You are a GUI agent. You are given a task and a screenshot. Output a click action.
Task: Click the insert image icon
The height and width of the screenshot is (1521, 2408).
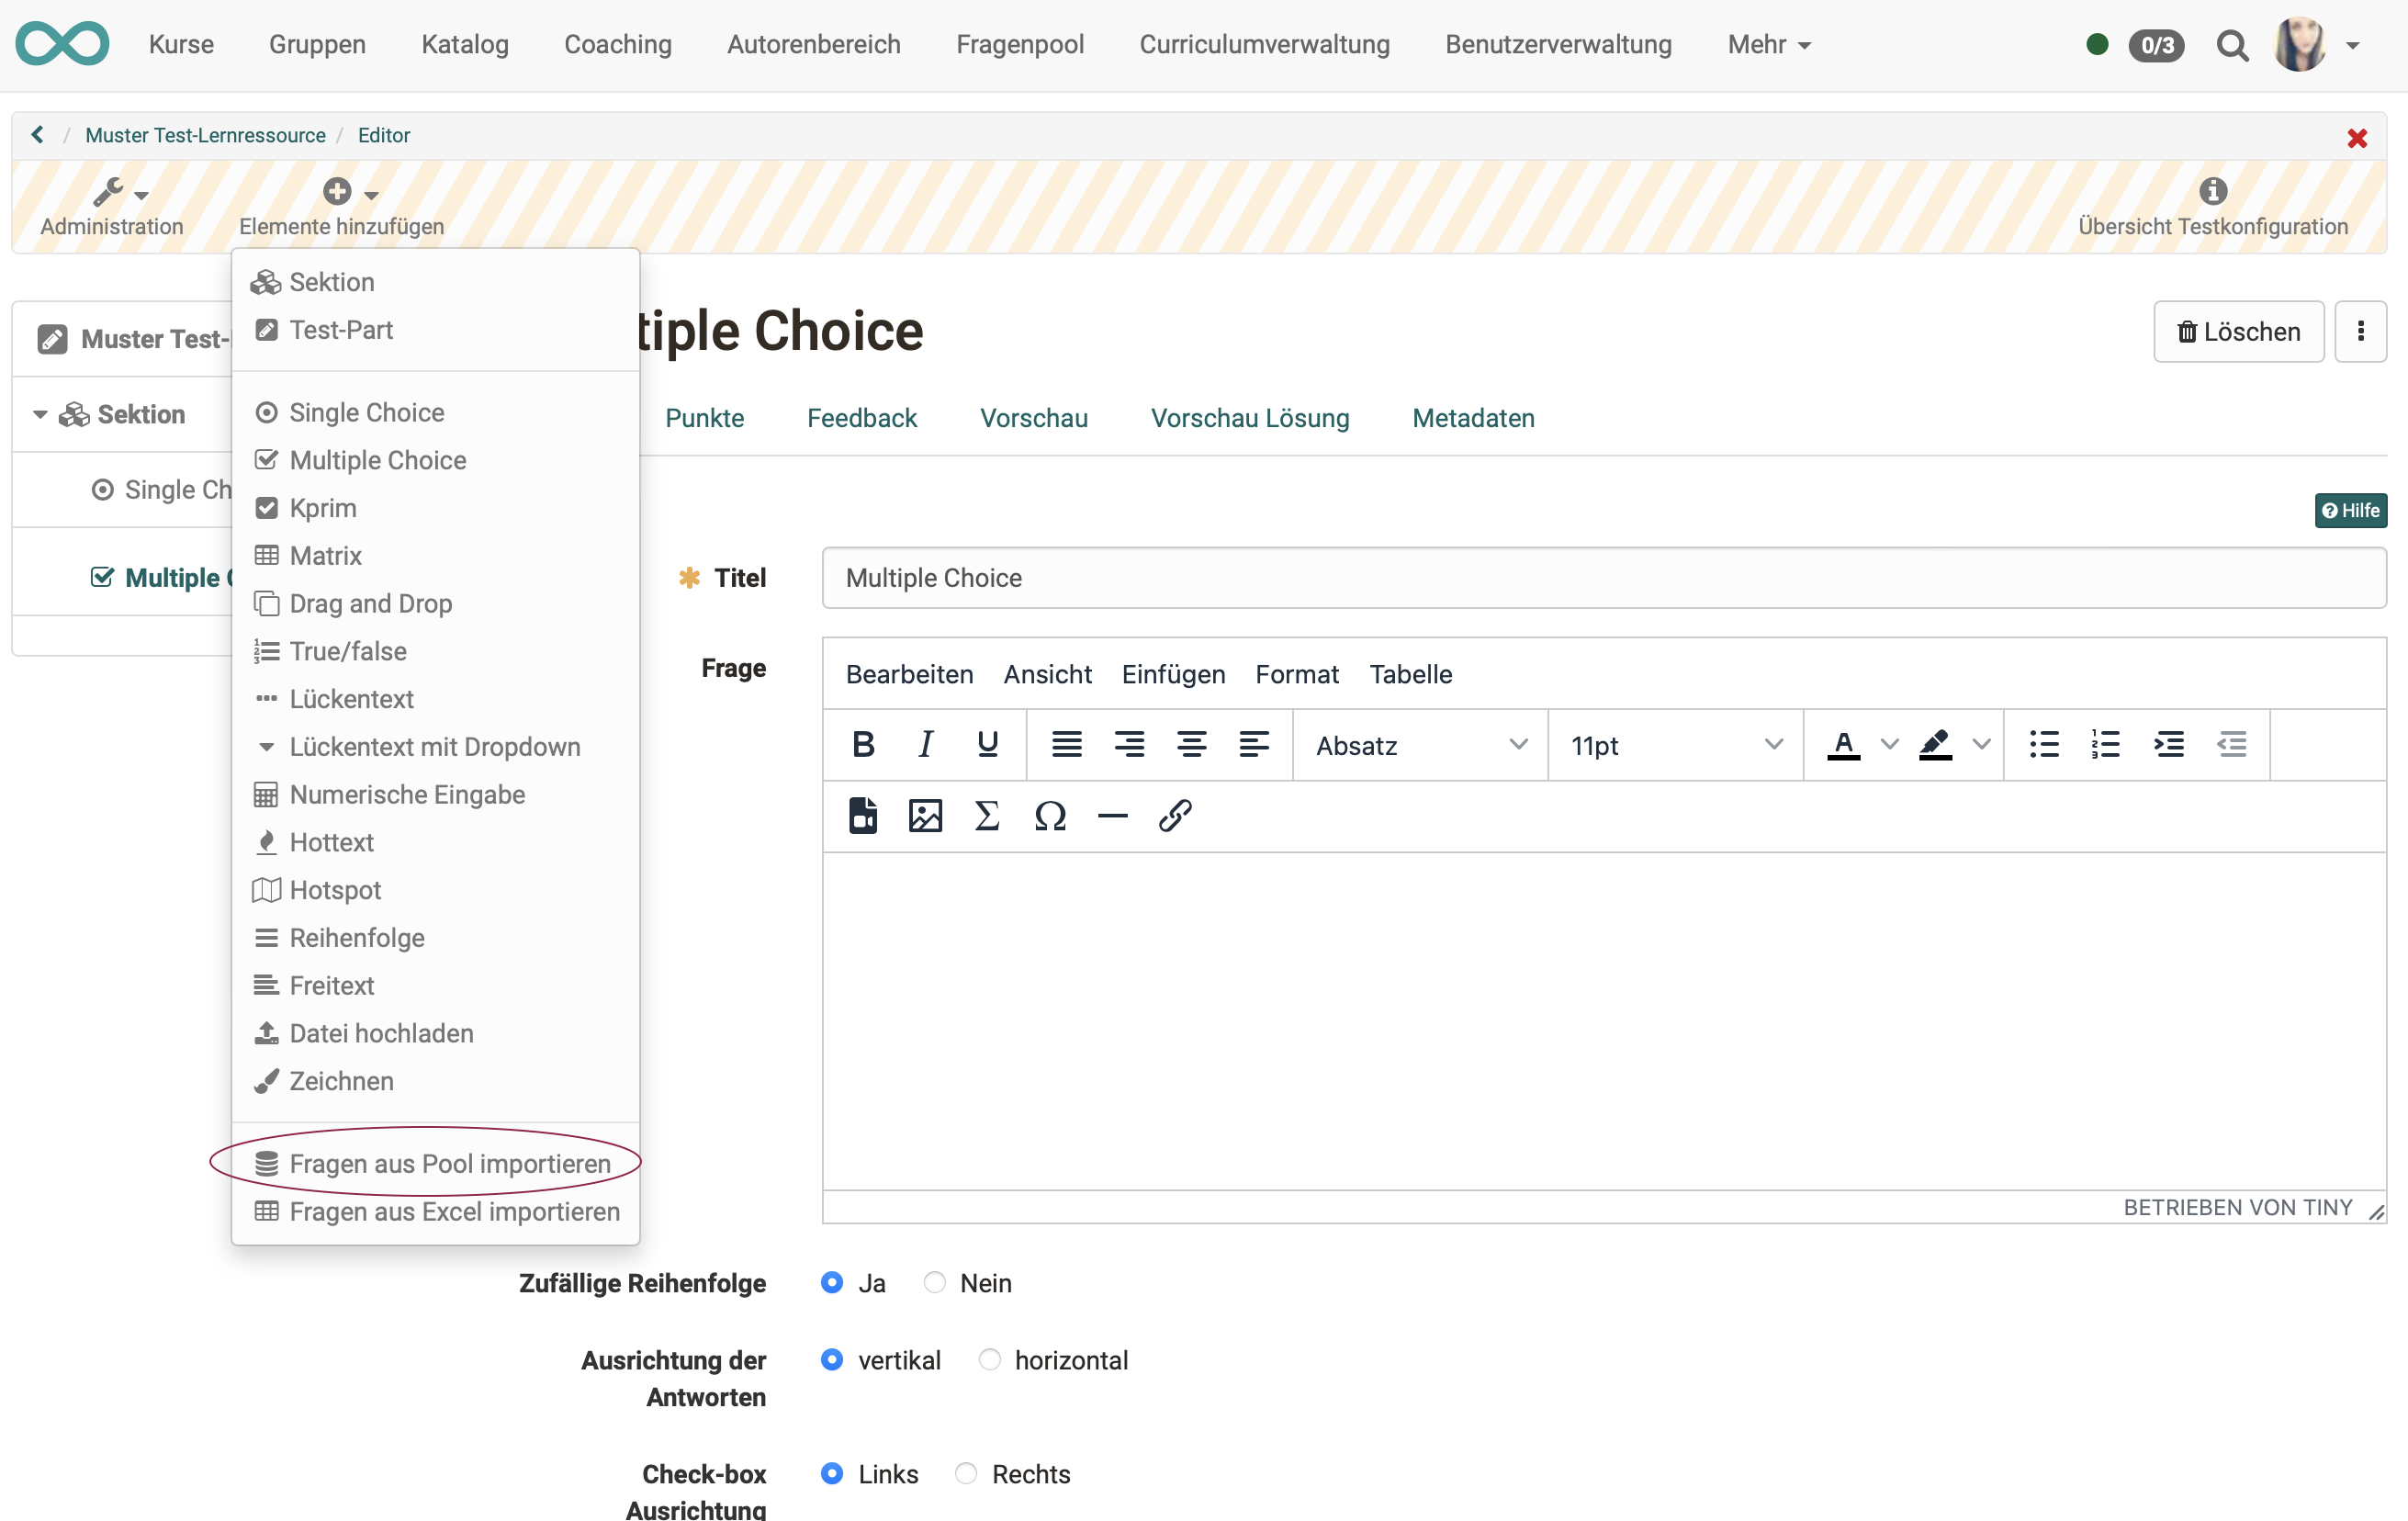(x=925, y=816)
